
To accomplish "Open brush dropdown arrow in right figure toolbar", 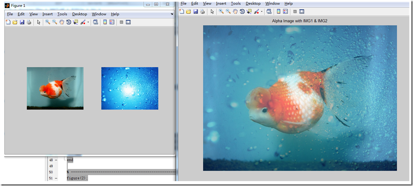I will click(x=261, y=11).
